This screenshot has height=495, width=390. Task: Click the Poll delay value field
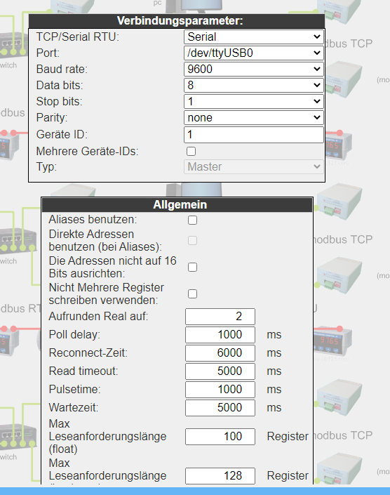coord(220,335)
